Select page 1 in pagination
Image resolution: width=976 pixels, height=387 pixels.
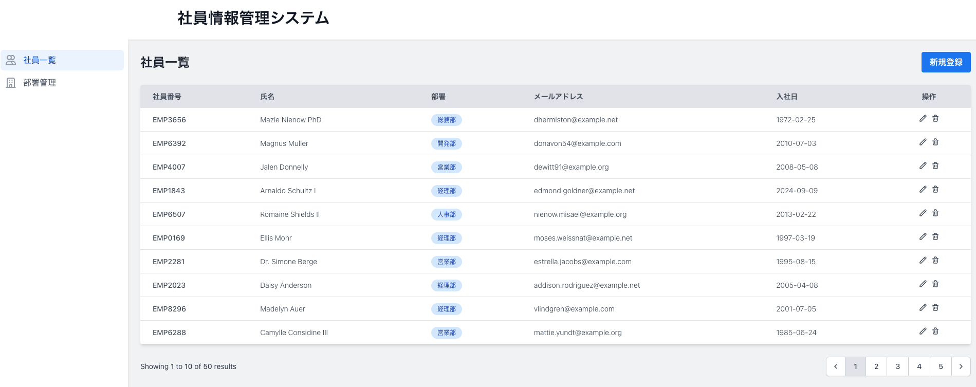(x=856, y=366)
